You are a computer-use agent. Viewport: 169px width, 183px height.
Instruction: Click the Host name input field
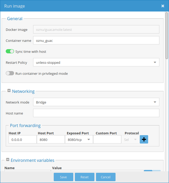pyautogui.click(x=96, y=113)
